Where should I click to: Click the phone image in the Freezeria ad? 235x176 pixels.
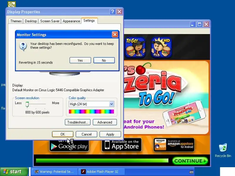pyautogui.click(x=184, y=113)
